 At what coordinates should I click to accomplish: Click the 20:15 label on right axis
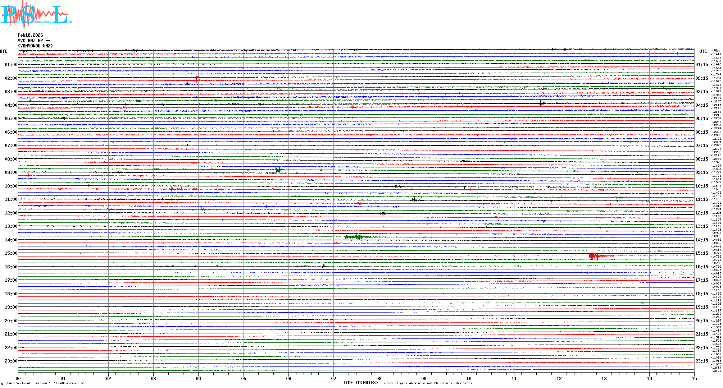(701, 321)
